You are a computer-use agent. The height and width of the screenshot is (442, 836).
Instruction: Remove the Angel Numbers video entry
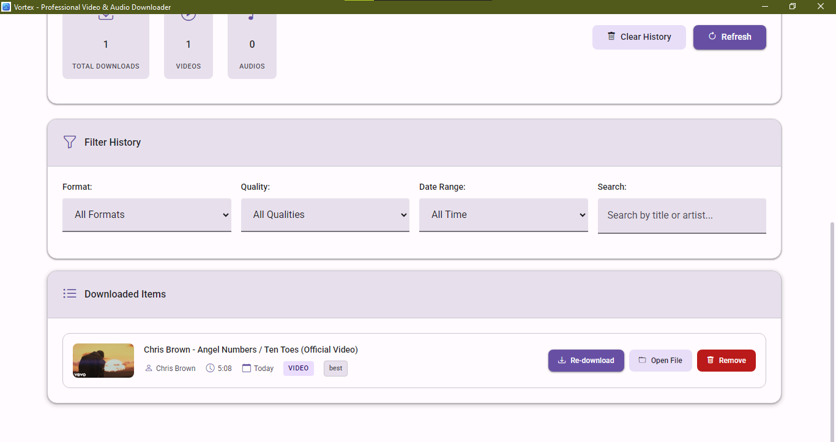[726, 361]
